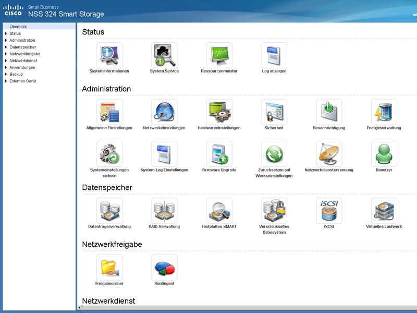The image size is (417, 313).
Task: Select Netzwerkdienst in the sidebar tree
Action: 23,61
